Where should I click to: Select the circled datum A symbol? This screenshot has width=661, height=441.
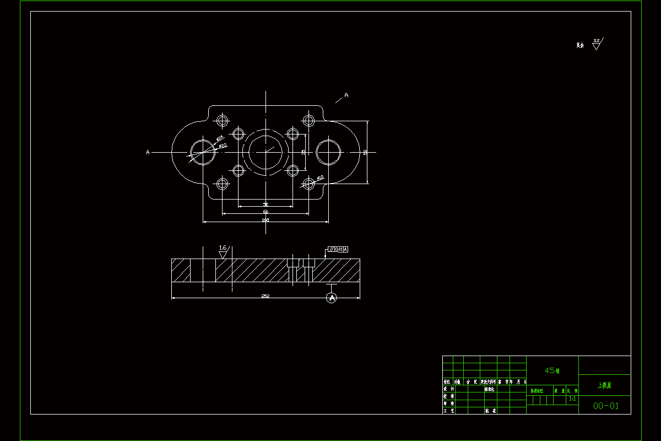[x=332, y=298]
